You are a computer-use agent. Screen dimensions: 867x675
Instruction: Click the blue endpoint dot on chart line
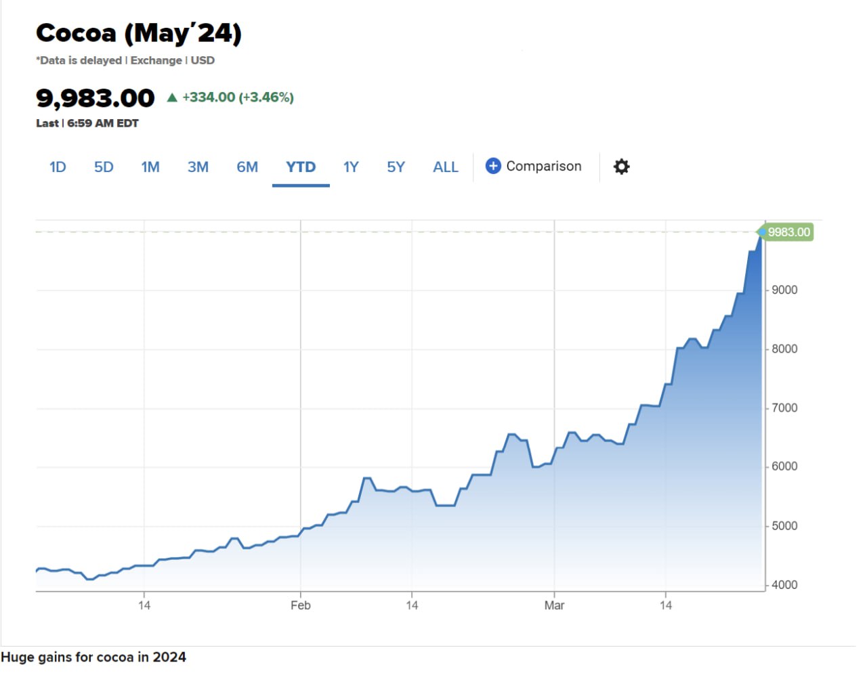pyautogui.click(x=762, y=232)
